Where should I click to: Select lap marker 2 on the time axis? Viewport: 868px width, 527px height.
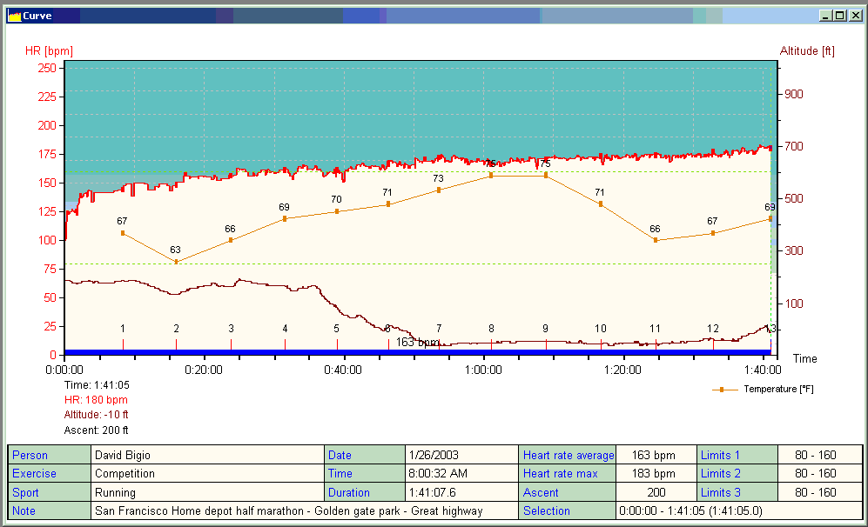[x=176, y=344]
